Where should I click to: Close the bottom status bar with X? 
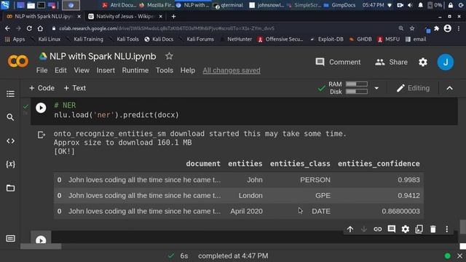point(459,255)
